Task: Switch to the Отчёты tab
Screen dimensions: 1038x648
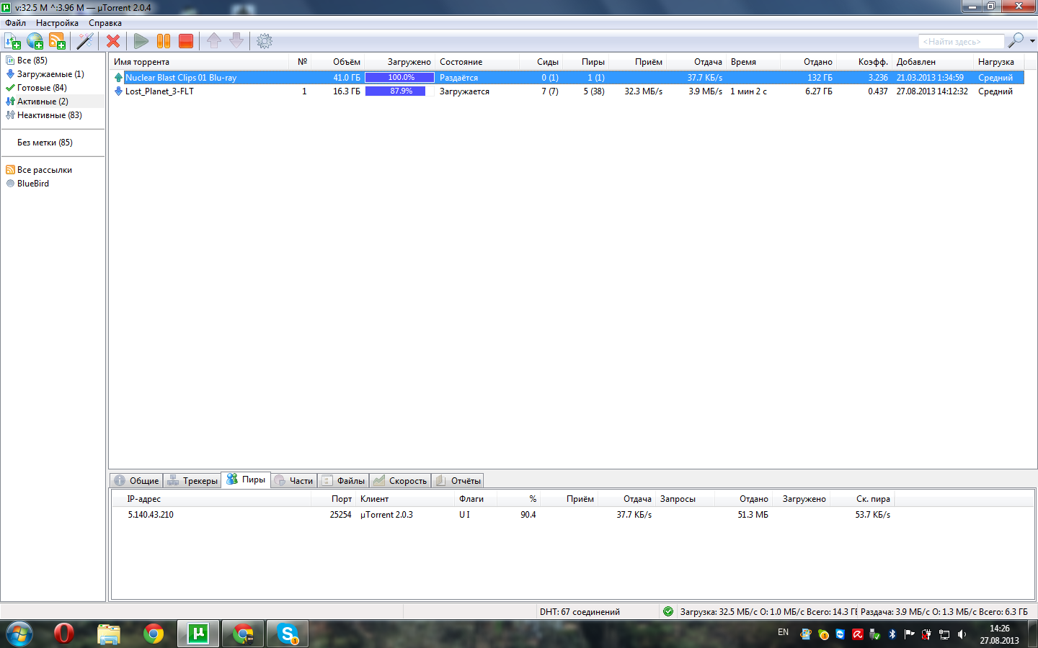Action: coord(458,481)
